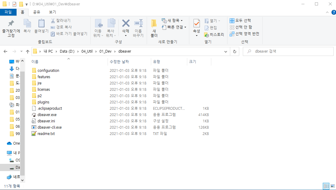
Task: Click the dbeaver 검색 search box
Action: (x=288, y=51)
